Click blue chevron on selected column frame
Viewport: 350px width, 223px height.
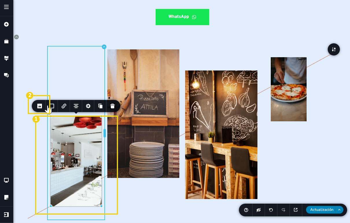click(104, 47)
